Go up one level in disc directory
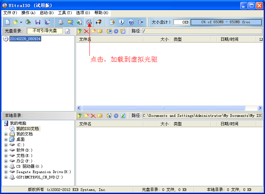Image resolution: width=265 pixels, height=194 pixels. (x=80, y=31)
